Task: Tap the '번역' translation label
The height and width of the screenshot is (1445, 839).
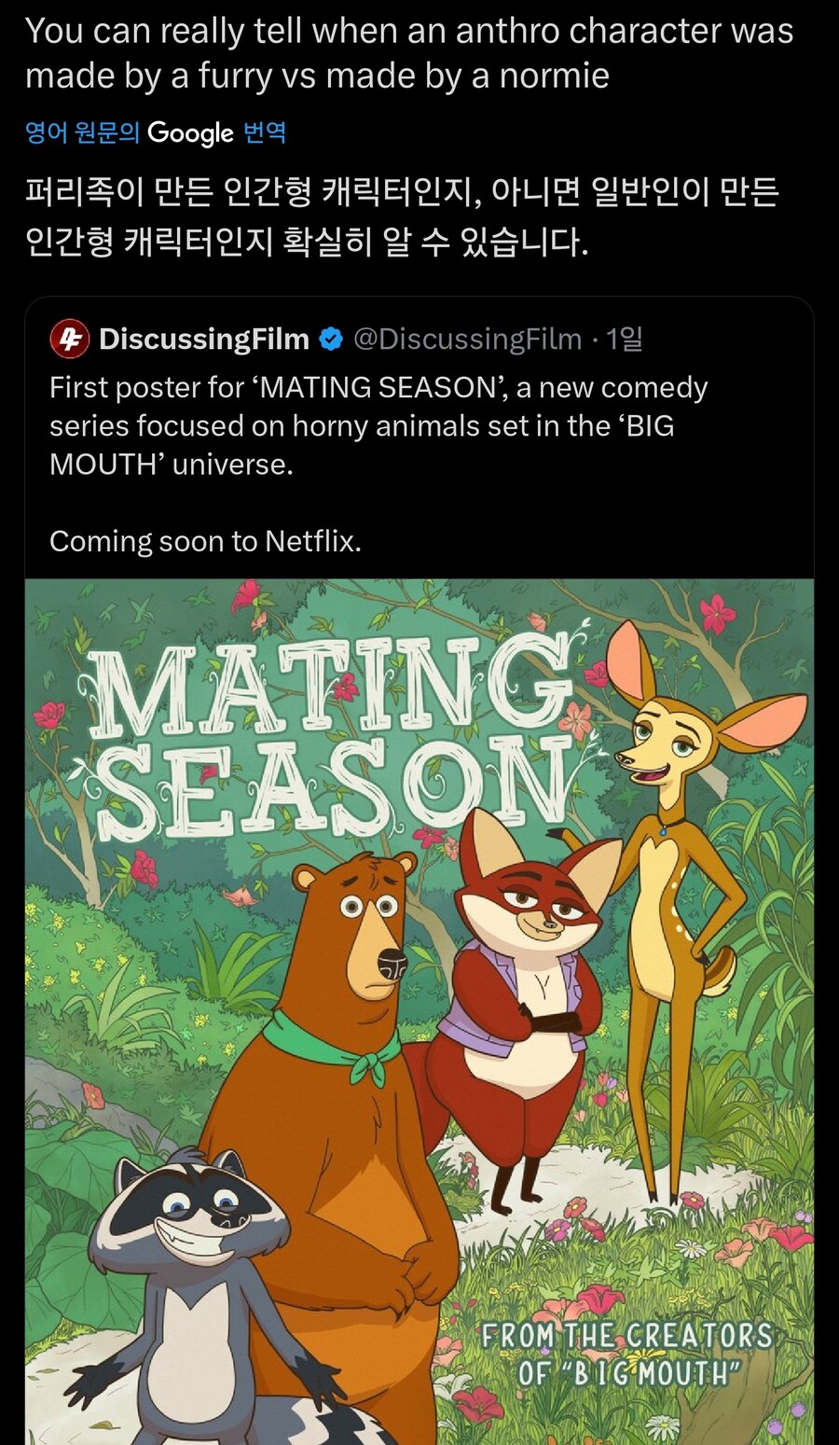Action: tap(264, 133)
